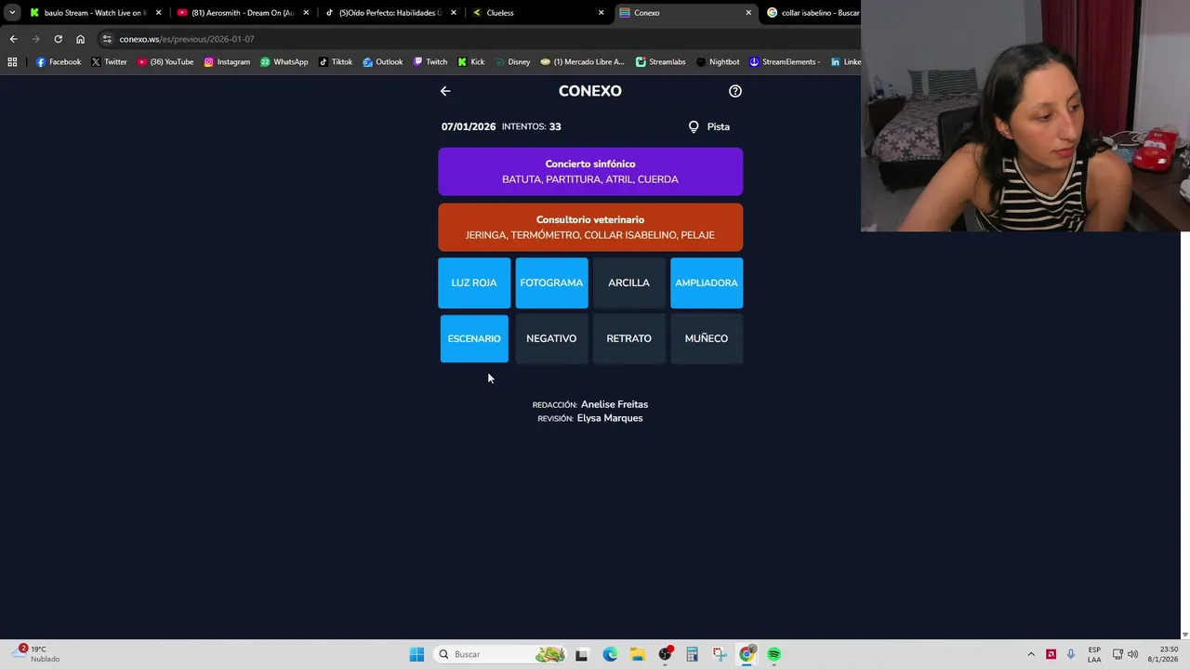Open the apps grid in bookmarks bar
Screen dimensions: 1190x669
12,62
